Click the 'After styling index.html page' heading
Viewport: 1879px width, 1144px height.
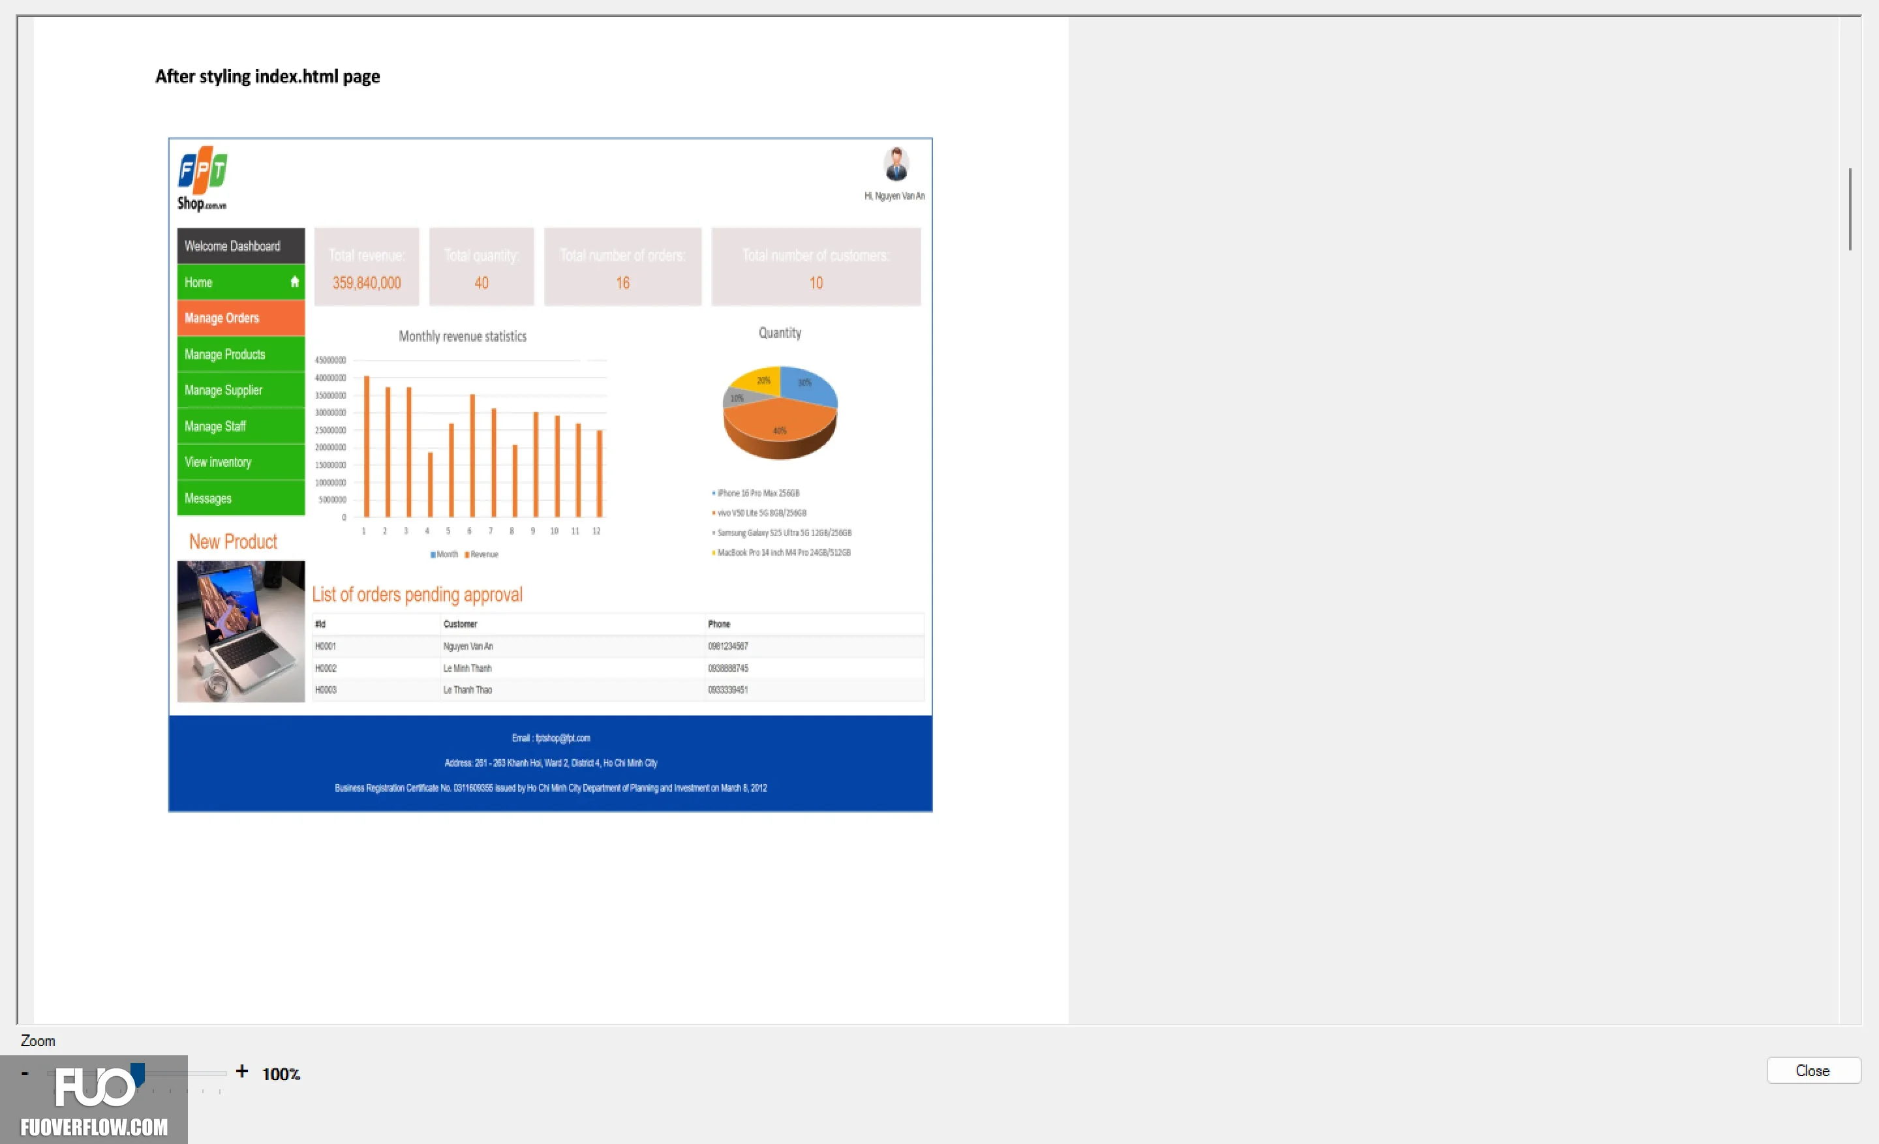[x=267, y=77]
